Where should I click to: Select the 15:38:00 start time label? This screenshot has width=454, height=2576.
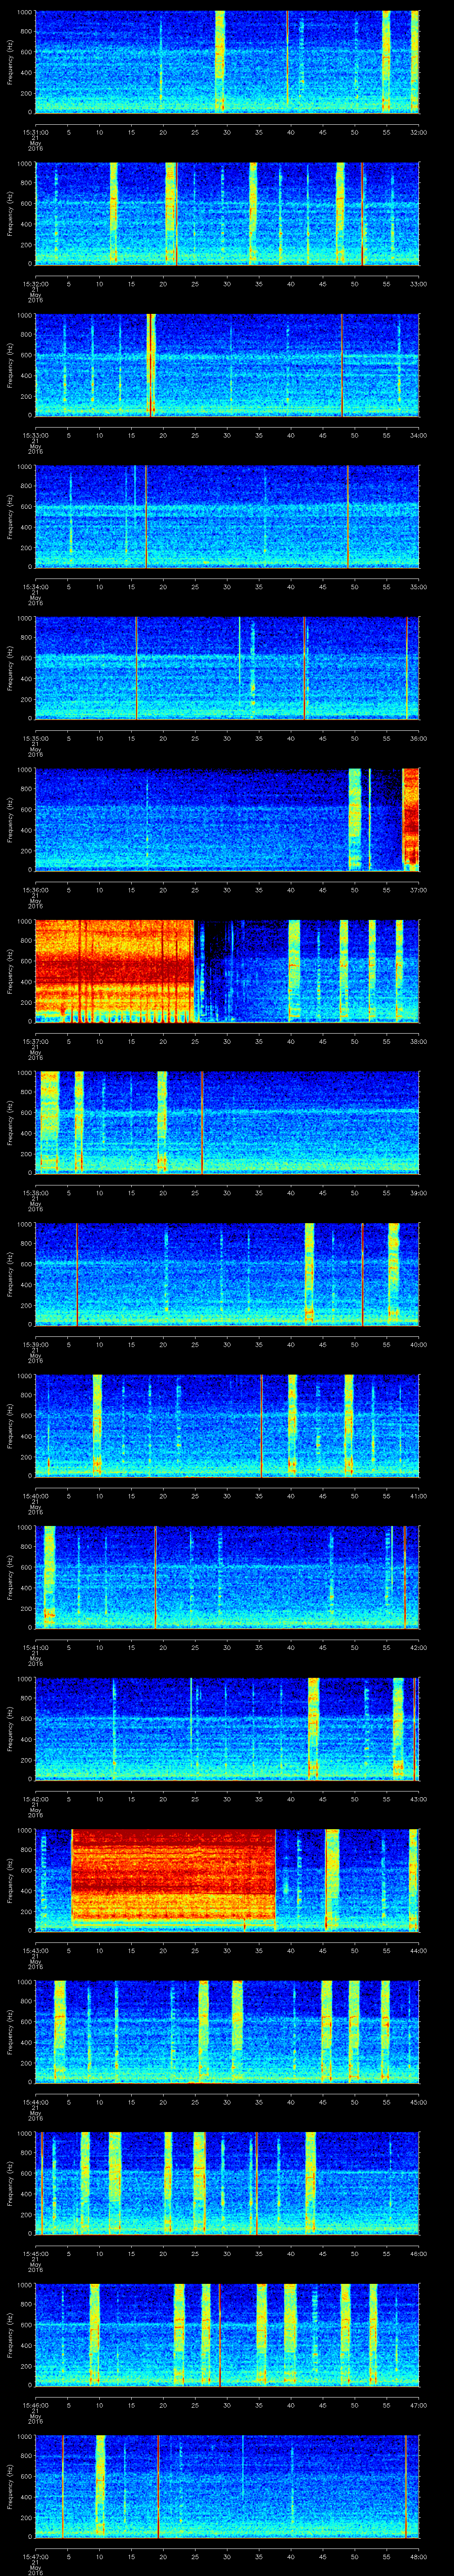(x=35, y=1192)
